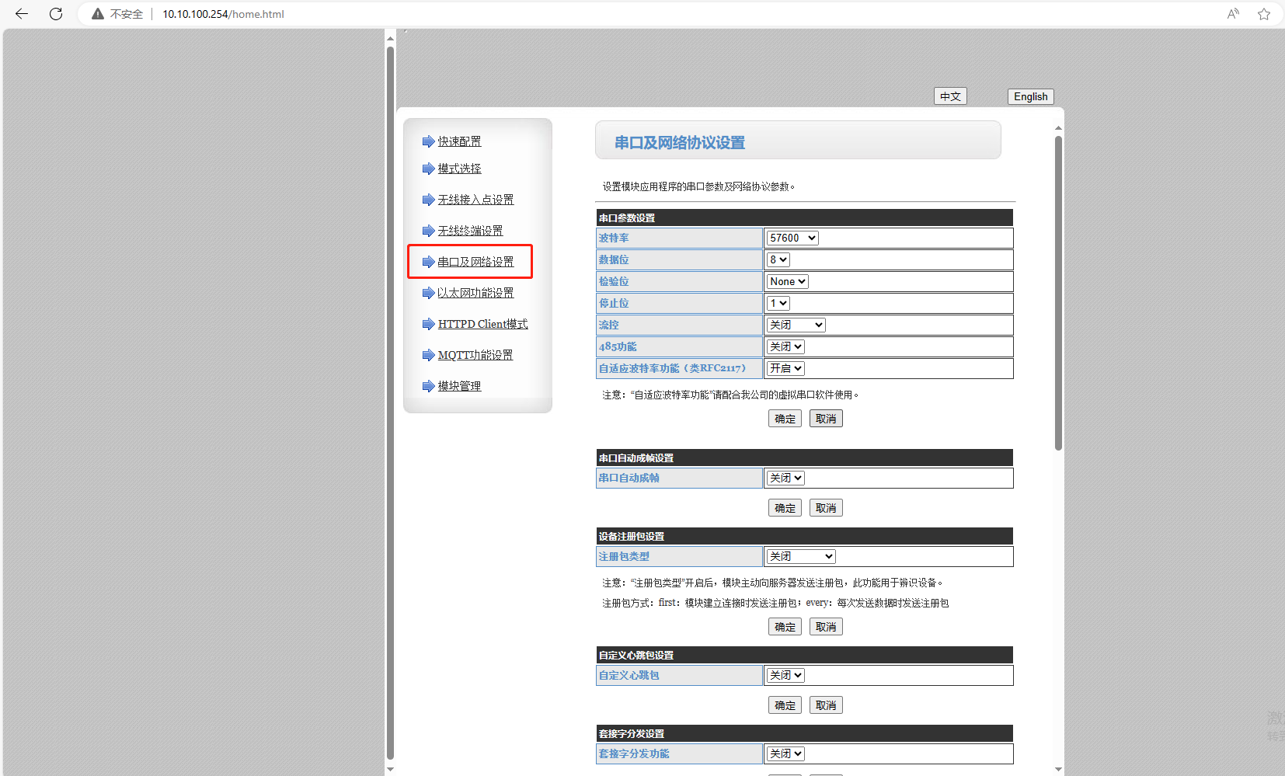This screenshot has width=1285, height=776.
Task: Toggle the 串口自动成帧 selector
Action: (x=785, y=478)
